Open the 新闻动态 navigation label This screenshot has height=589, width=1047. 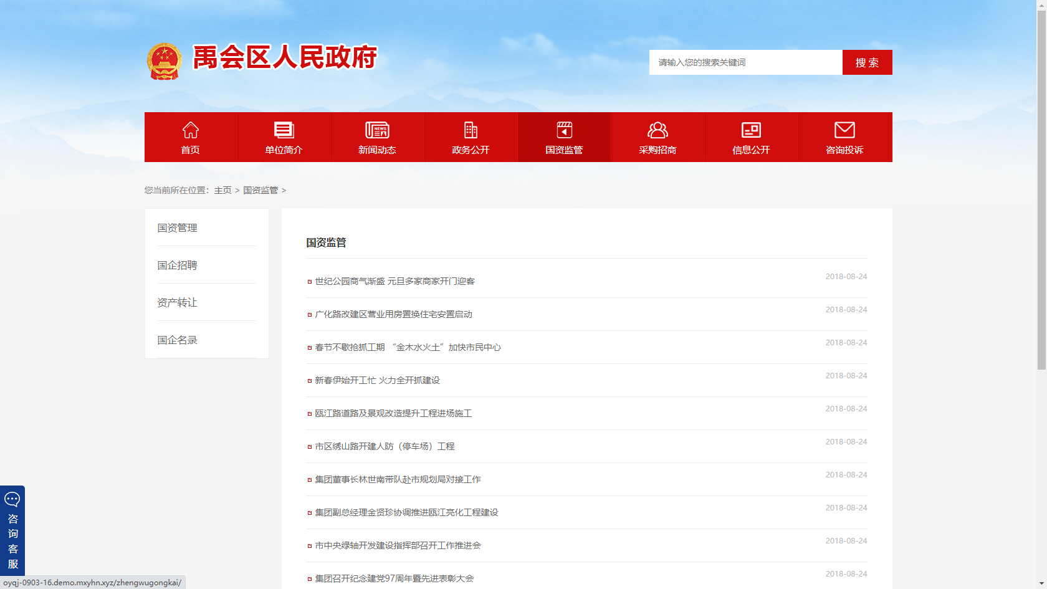[377, 150]
